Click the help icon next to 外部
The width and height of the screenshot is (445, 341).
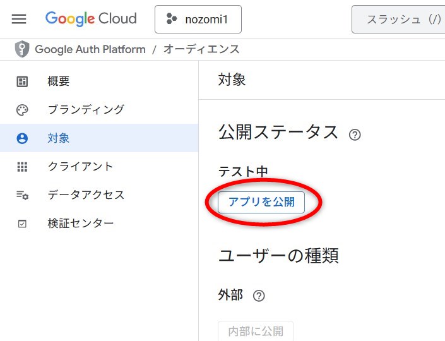pos(258,296)
